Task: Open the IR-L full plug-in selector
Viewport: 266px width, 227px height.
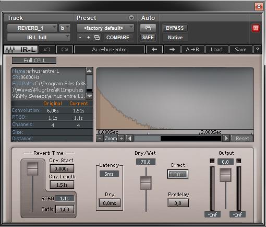Action: coord(39,38)
